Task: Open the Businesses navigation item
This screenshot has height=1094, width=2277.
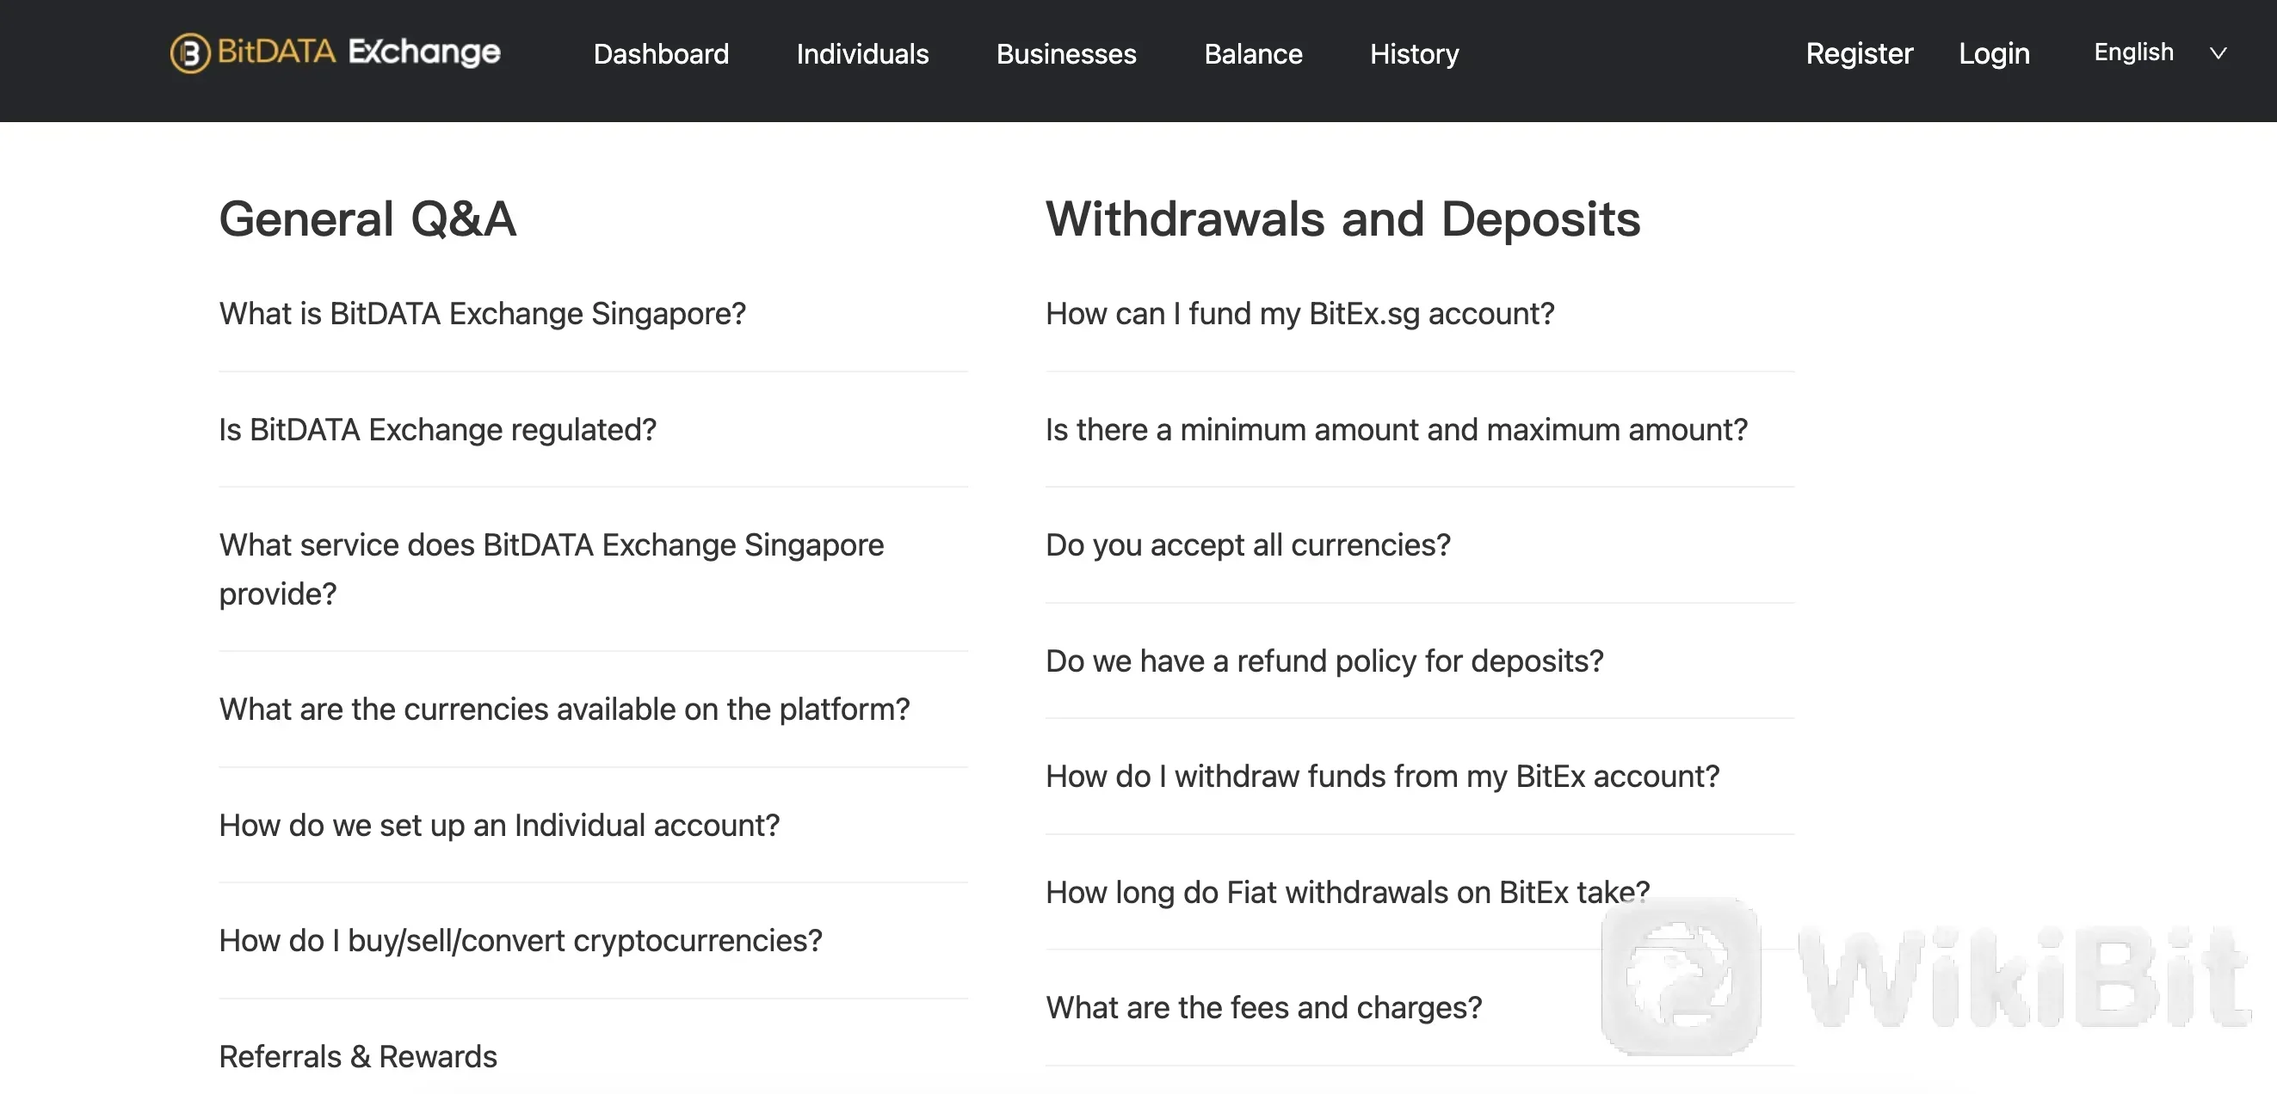Action: [x=1066, y=54]
